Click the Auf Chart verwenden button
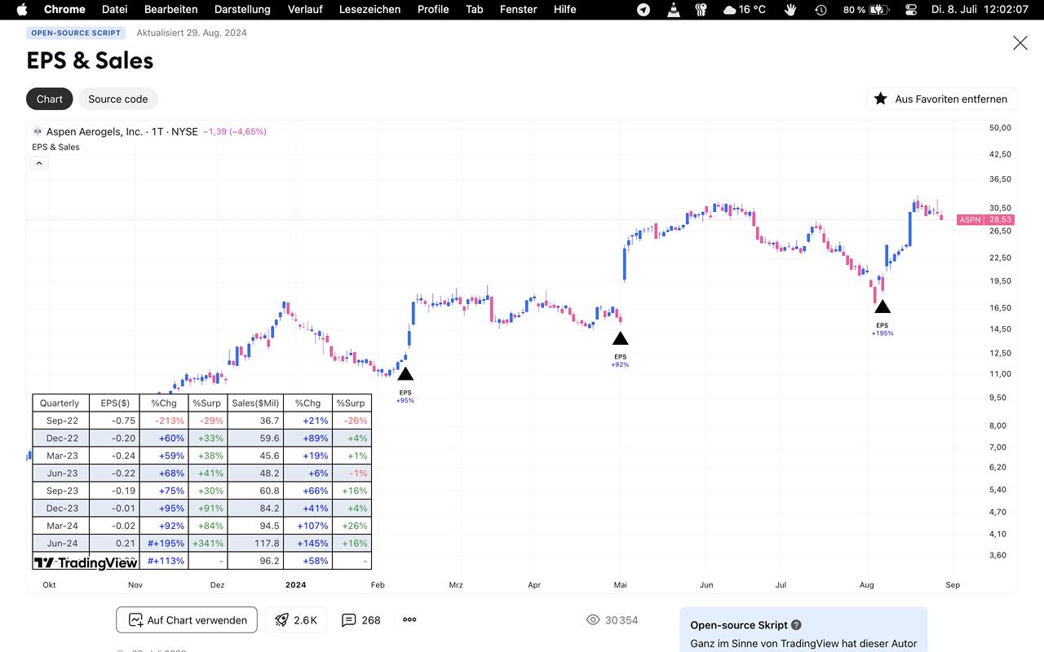The height and width of the screenshot is (652, 1044). (187, 620)
